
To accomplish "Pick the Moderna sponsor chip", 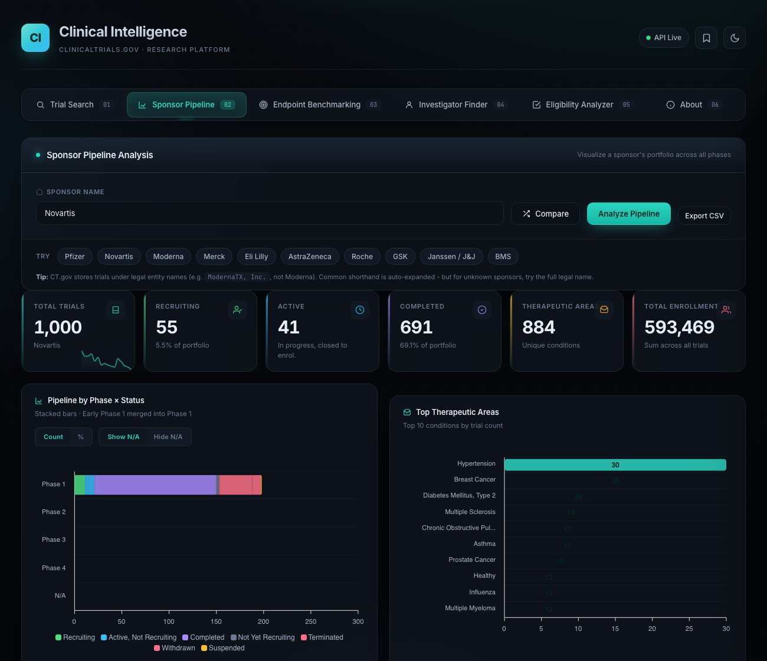I will tap(168, 257).
